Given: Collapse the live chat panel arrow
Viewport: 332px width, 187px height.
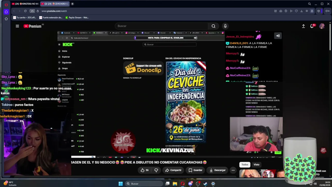Looking at the screenshot, I should click(x=278, y=36).
